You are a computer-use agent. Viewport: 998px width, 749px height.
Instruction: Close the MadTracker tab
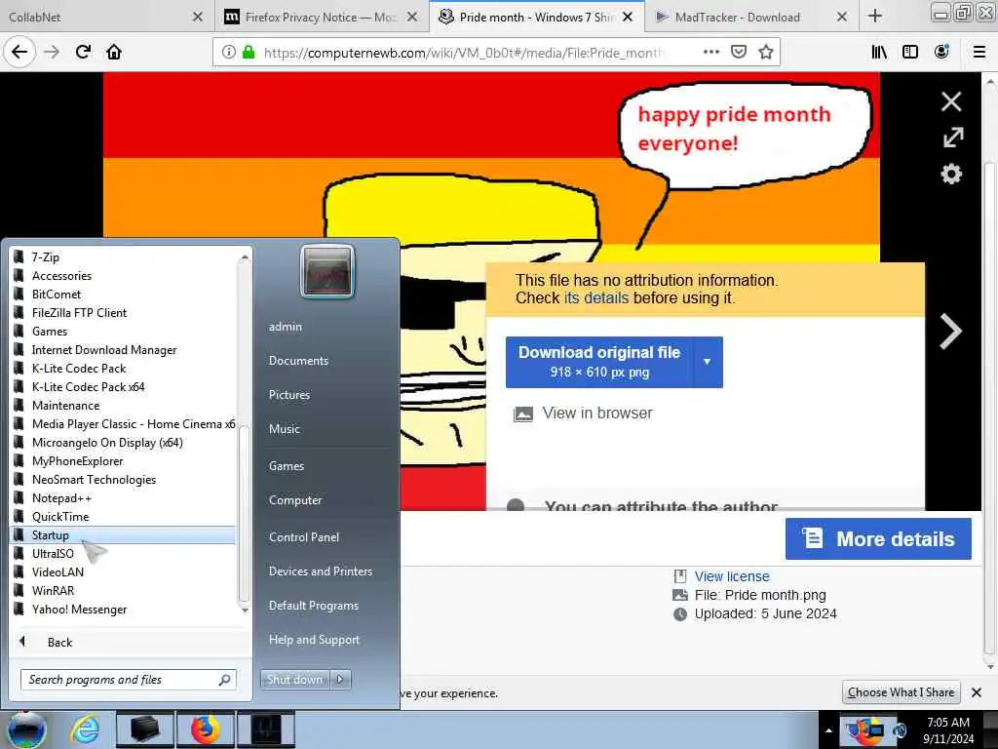pyautogui.click(x=842, y=18)
